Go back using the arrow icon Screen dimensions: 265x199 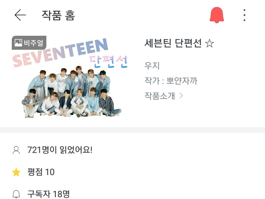point(20,15)
